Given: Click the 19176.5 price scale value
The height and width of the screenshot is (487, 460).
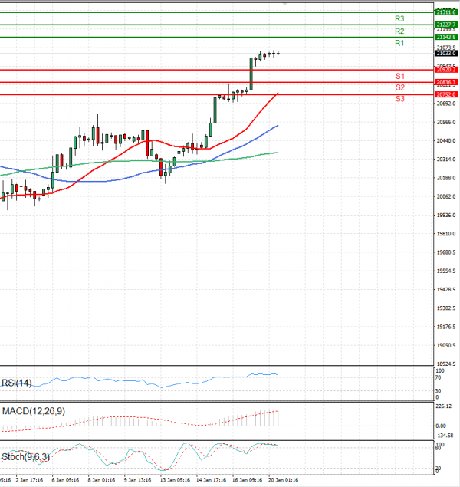Looking at the screenshot, I should tap(446, 327).
